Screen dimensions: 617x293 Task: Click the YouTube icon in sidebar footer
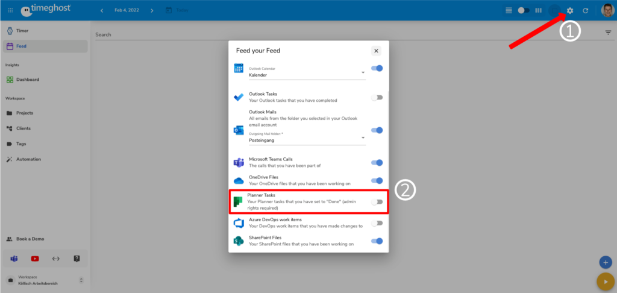[x=35, y=259]
